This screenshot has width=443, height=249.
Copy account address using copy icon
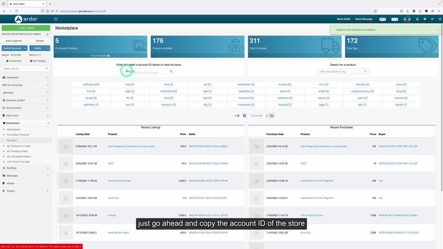[47, 34]
